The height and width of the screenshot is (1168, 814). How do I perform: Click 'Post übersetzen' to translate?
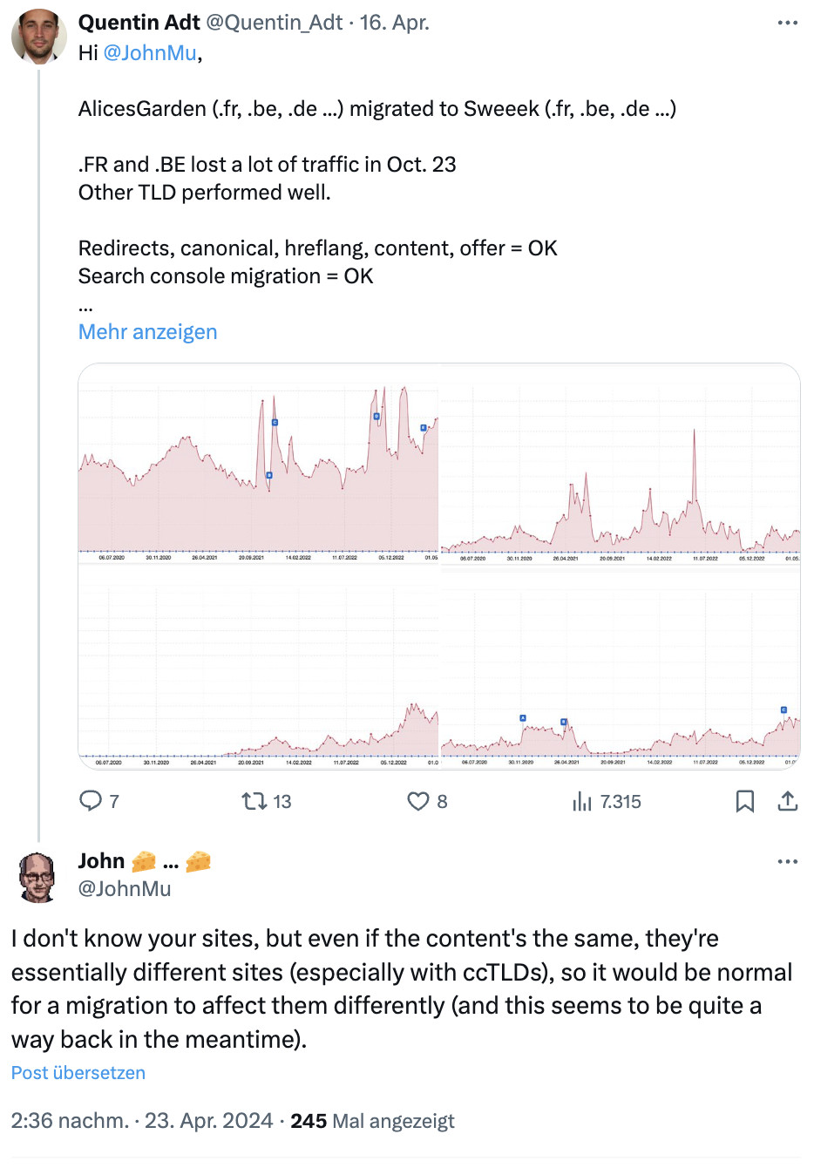[78, 1073]
